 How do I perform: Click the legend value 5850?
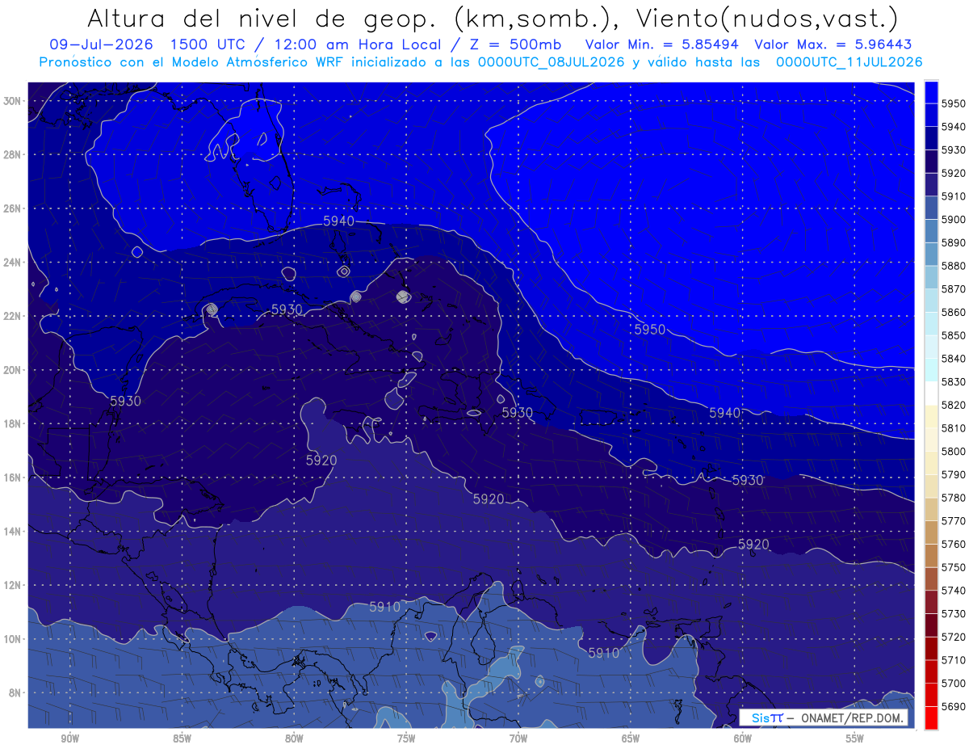coord(953,335)
